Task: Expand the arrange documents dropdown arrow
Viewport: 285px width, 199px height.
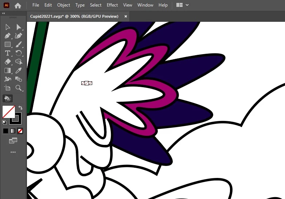Action: point(187,5)
